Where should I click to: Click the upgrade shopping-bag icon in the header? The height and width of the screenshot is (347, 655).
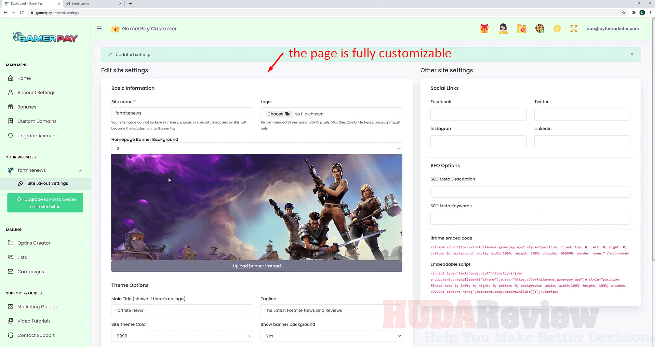pos(539,29)
